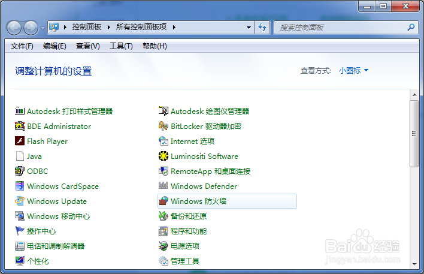Open the Windows 防火墙 link

pos(198,201)
